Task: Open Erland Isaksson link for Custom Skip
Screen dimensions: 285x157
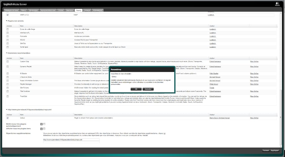Action: (x=215, y=62)
